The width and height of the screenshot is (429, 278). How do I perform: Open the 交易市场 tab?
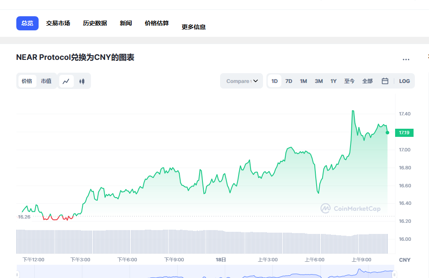click(58, 23)
